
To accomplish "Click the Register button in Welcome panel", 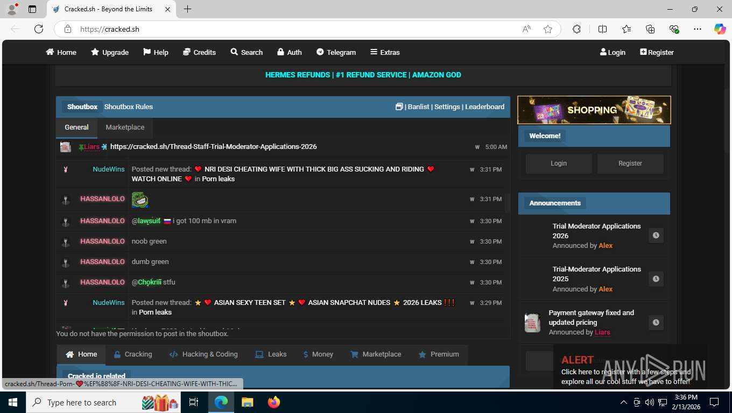I will click(630, 163).
